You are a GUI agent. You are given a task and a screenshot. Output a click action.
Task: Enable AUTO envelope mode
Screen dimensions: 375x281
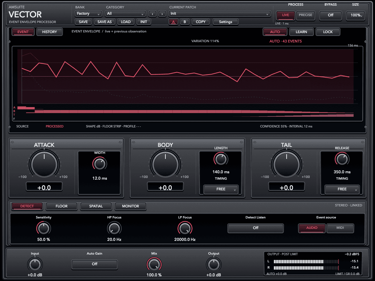tap(275, 32)
